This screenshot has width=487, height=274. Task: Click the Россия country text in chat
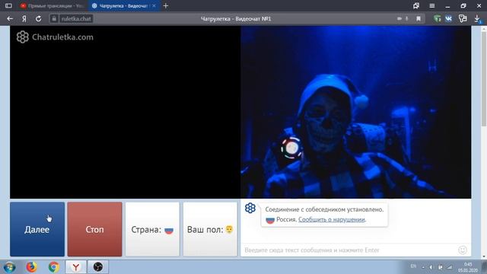click(x=286, y=219)
